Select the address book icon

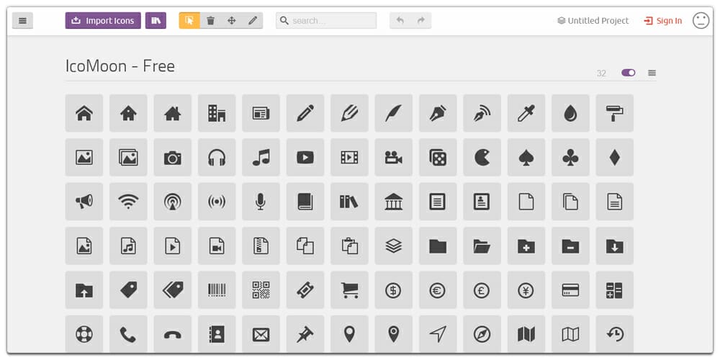217,334
